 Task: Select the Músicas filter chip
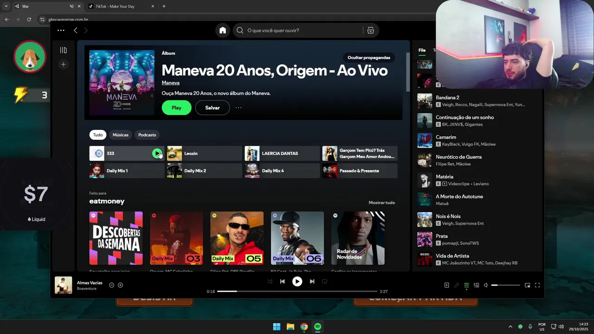121,135
